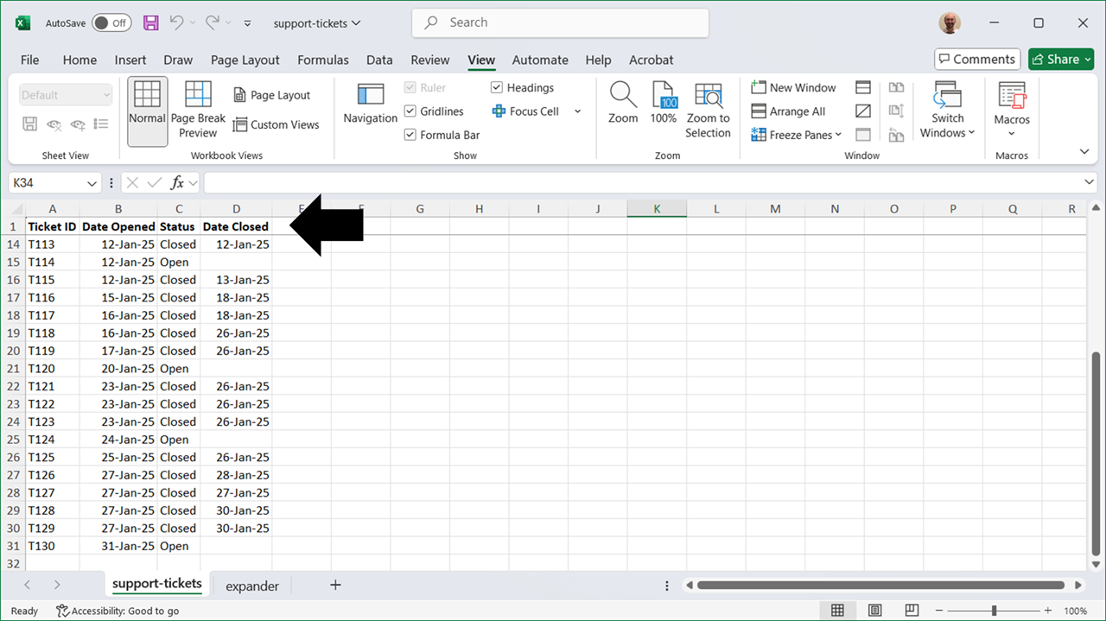Reset view with the 100% zoom icon
This screenshot has width=1106, height=621.
pos(663,104)
